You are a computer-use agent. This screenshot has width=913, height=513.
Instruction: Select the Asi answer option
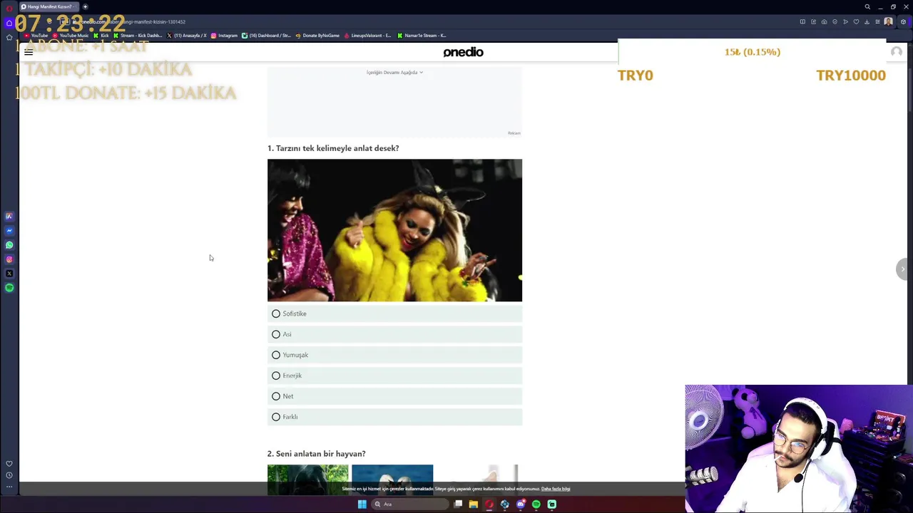click(x=394, y=334)
